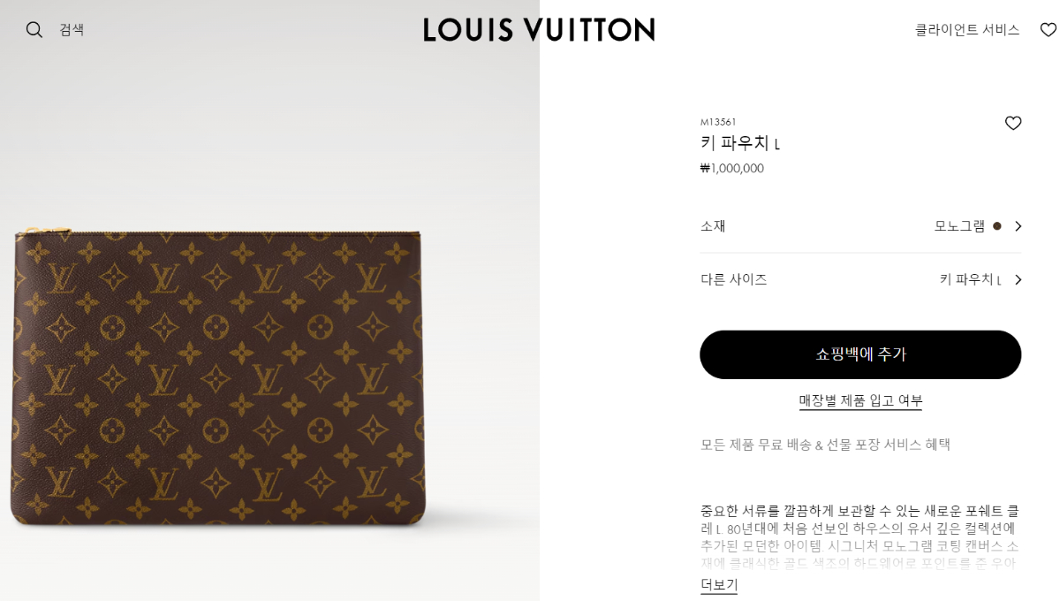Expand the 다른 사이즈 size options chevron

[1018, 280]
